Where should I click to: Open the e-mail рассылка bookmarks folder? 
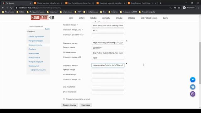pyautogui.click(x=91, y=12)
